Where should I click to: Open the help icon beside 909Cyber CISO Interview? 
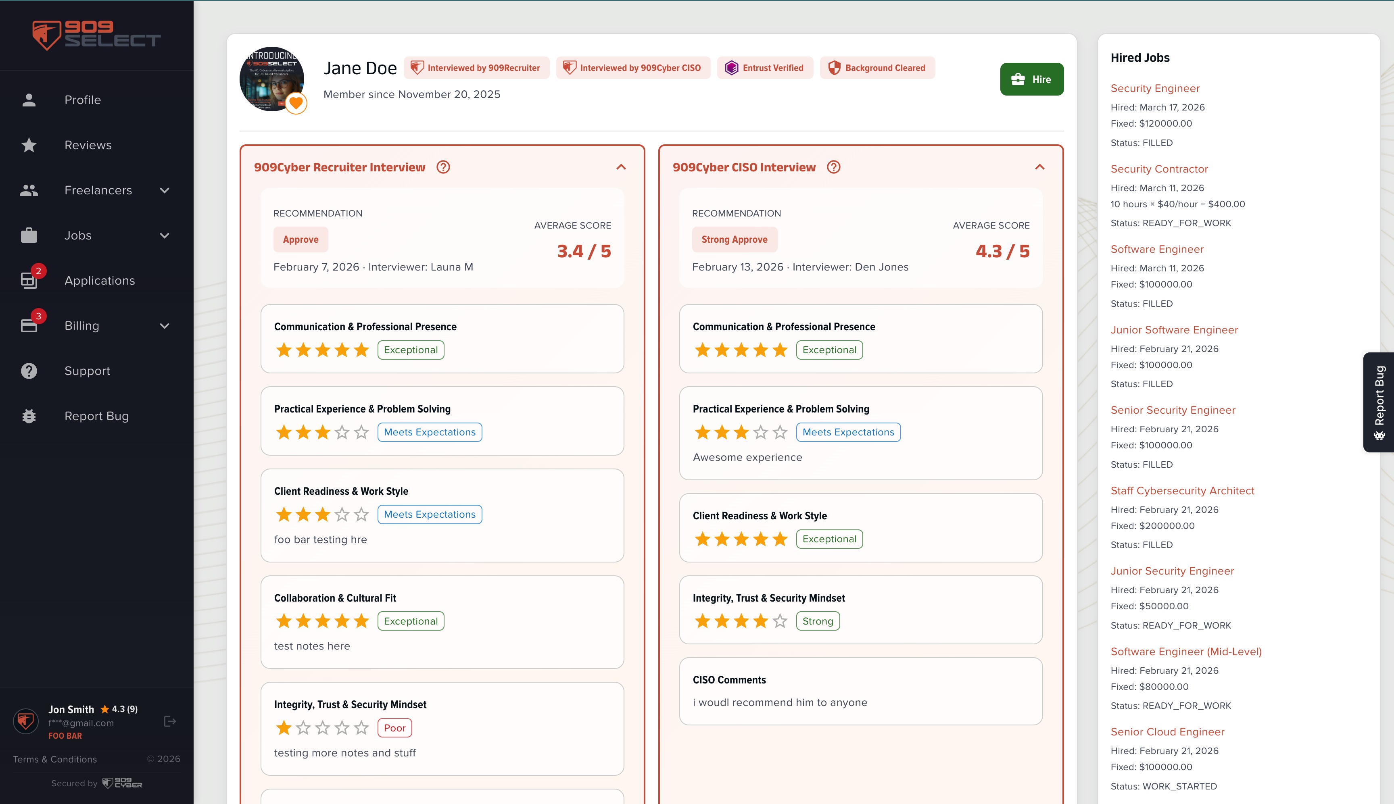tap(833, 167)
